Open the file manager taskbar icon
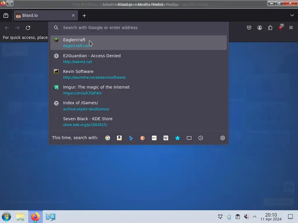The image size is (298, 223). click(x=20, y=217)
